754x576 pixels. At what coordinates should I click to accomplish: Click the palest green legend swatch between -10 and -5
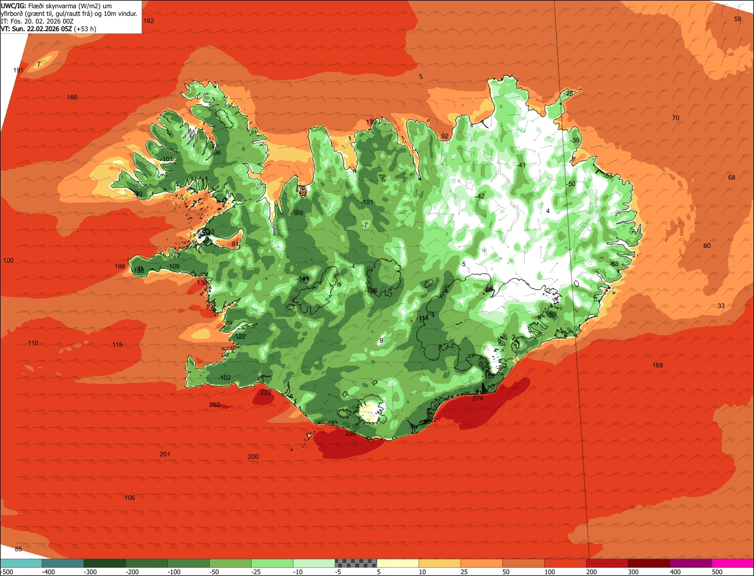tap(314, 563)
